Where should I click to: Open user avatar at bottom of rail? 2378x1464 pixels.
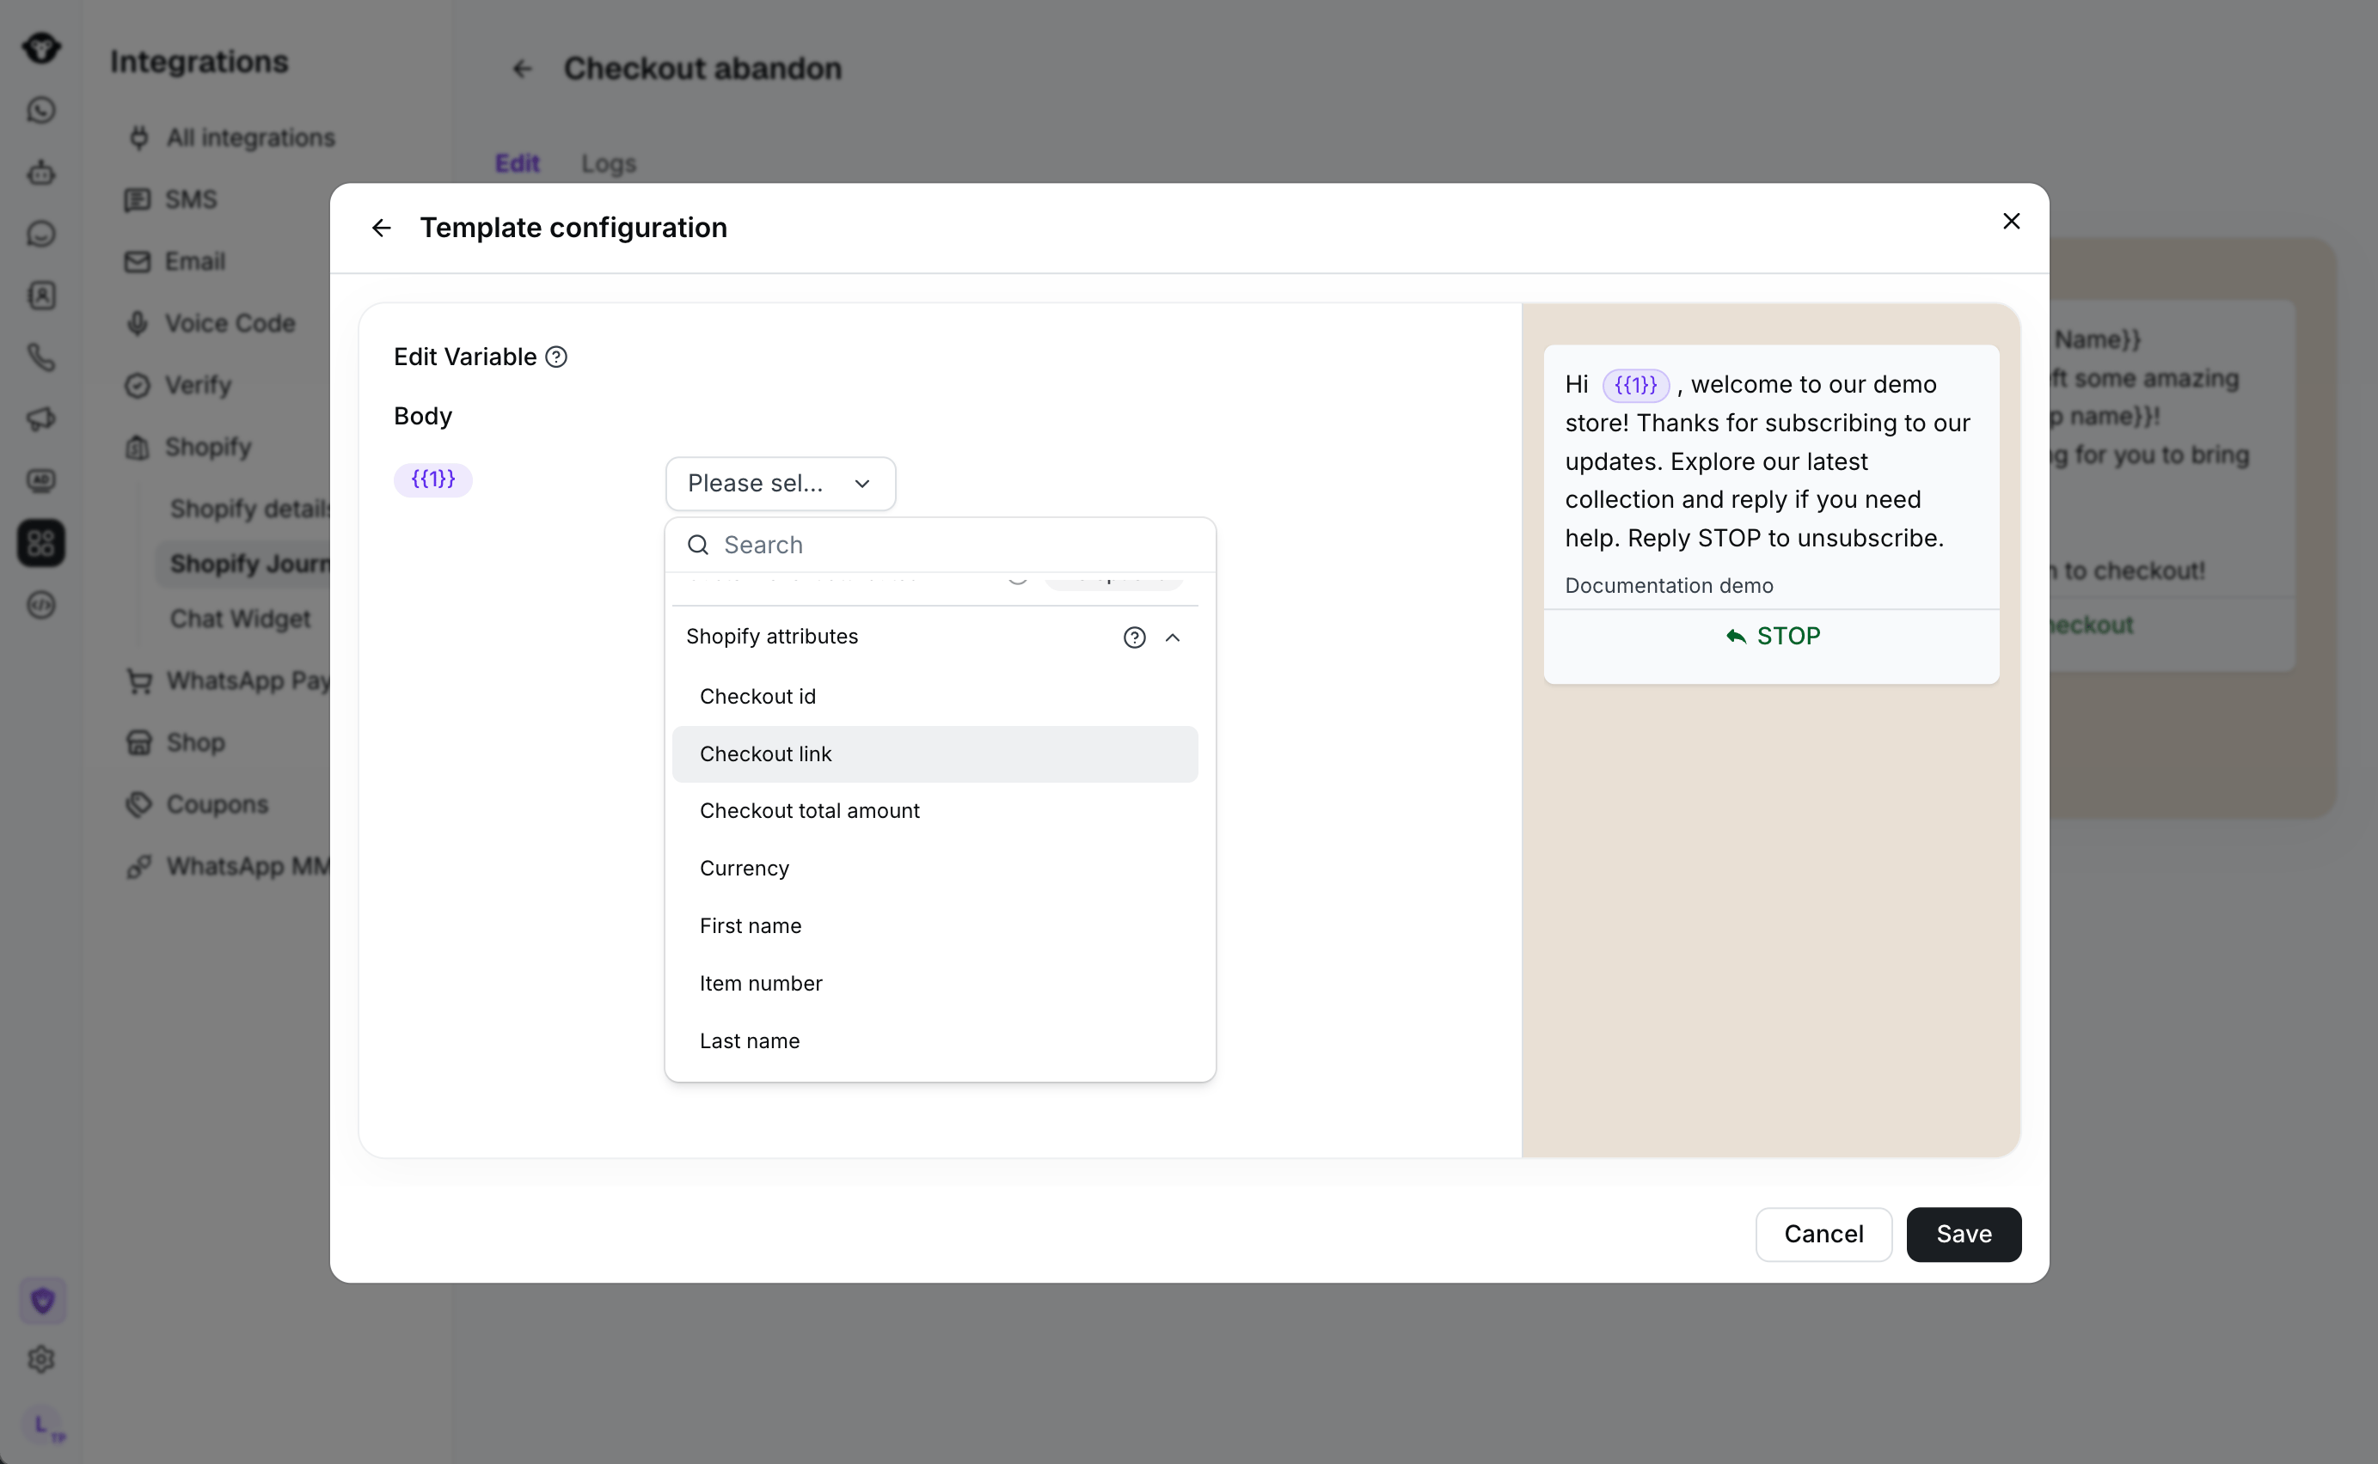(43, 1425)
